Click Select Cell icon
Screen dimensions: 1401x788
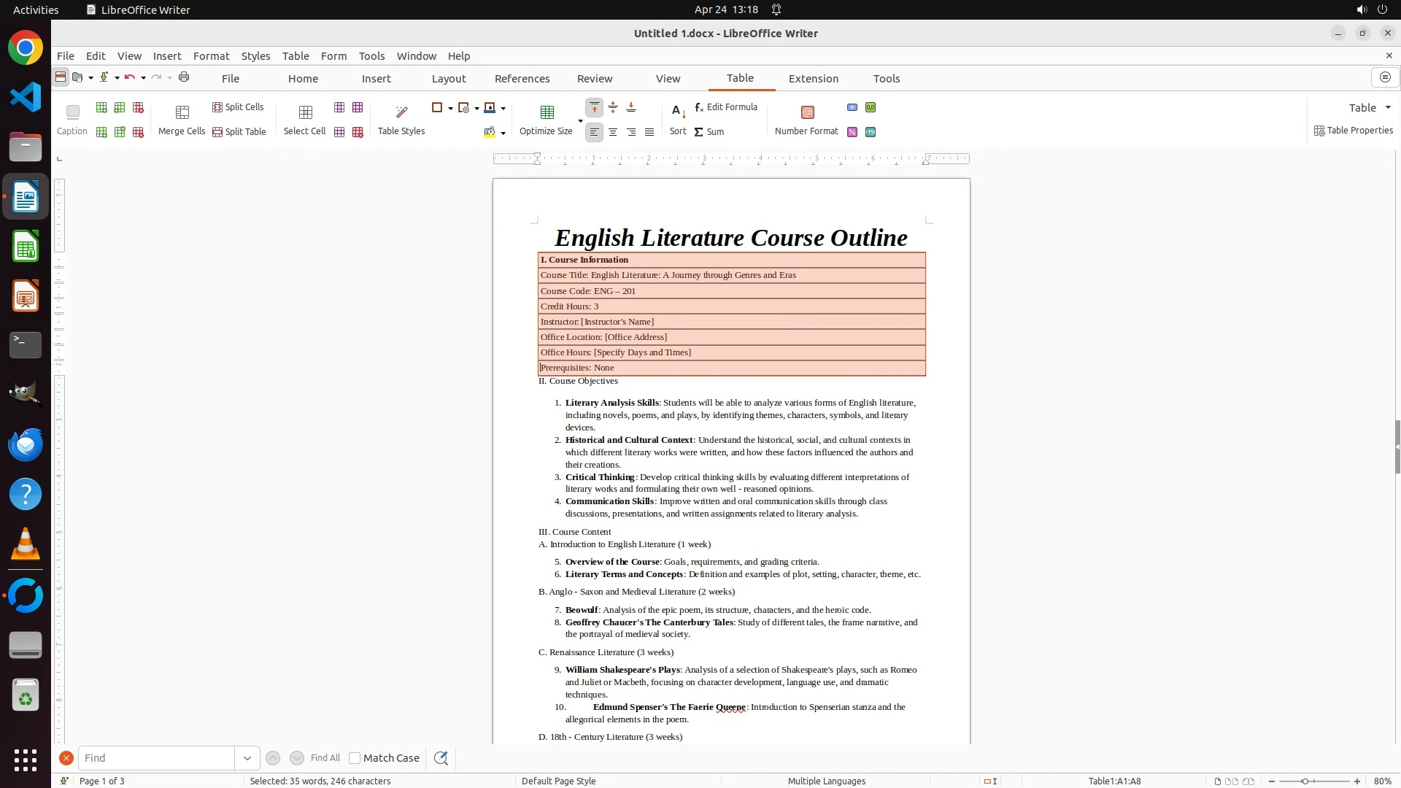click(305, 112)
